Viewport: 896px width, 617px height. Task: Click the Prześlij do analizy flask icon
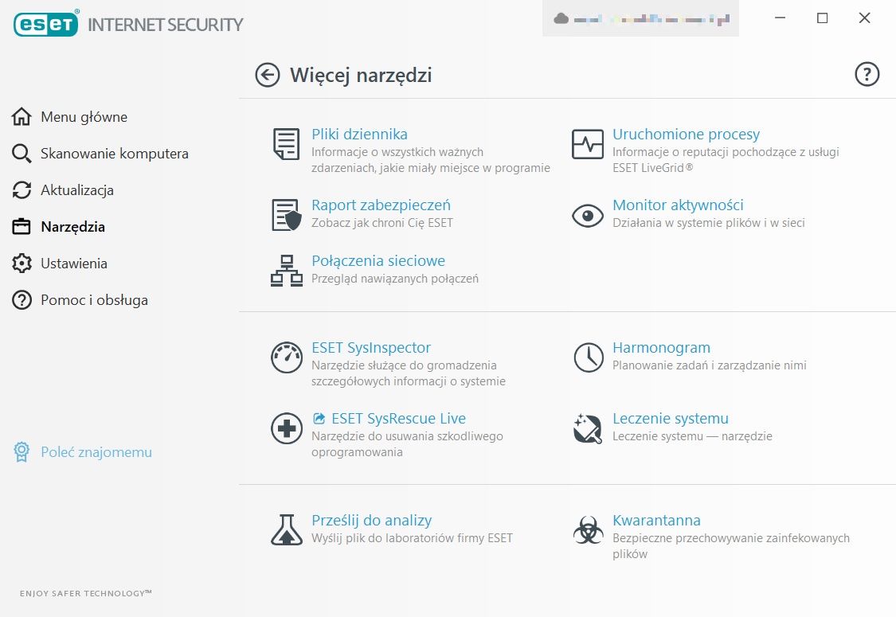point(286,529)
